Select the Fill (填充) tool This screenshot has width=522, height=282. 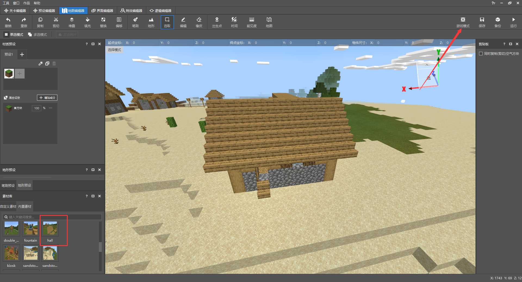(88, 22)
